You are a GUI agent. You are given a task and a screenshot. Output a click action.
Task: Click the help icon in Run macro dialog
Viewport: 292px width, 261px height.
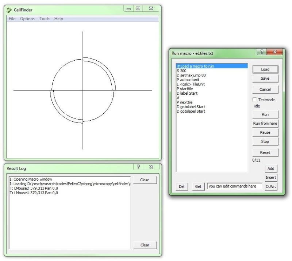[x=262, y=52]
